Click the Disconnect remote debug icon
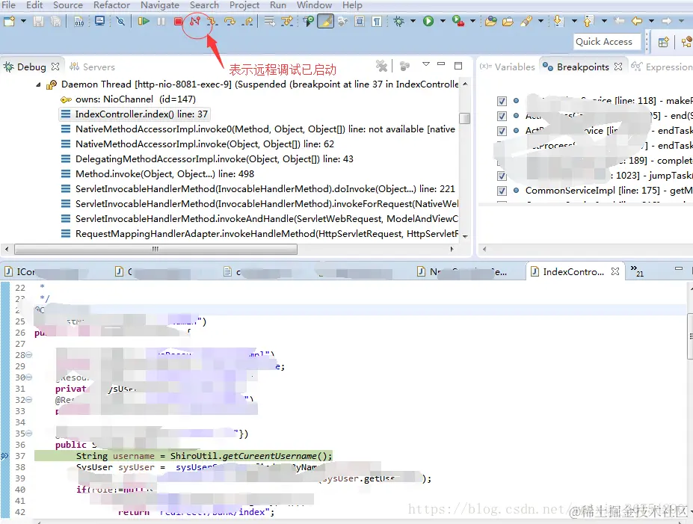Viewport: 693px width, 524px height. pos(195,21)
